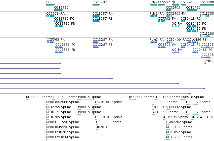Click the Pole2 gene label
Image resolution: width=214 pixels, height=141 pixels.
click(x=153, y=2)
